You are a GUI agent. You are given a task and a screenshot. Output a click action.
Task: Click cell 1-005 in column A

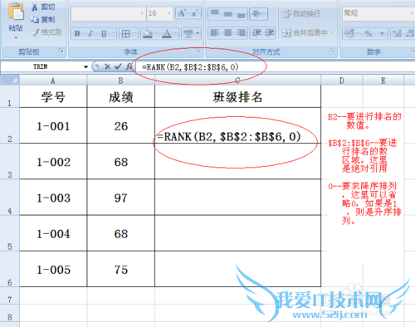(53, 269)
